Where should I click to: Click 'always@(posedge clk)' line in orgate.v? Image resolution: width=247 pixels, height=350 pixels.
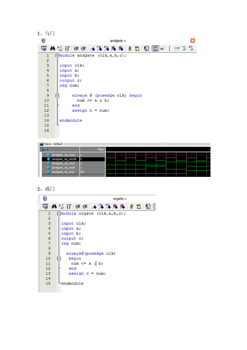(x=91, y=253)
